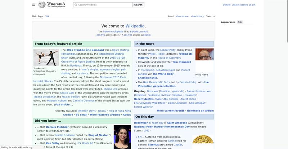Viewport: 288px width, 149px height.
Task: Open the View history tab
Action: click(x=197, y=16)
